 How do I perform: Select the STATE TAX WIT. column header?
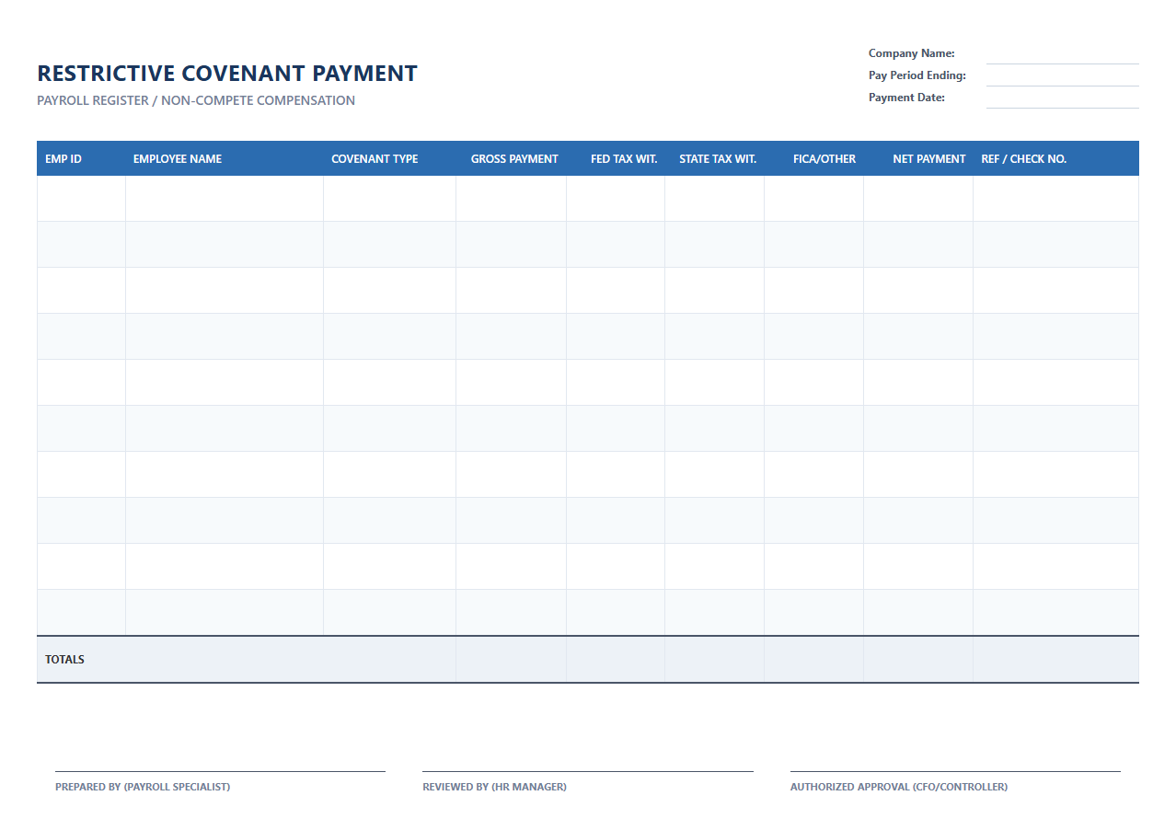714,158
